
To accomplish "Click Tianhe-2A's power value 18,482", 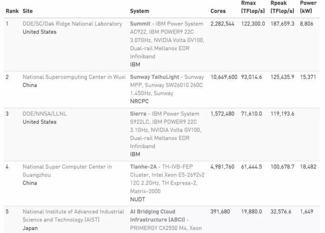I will coord(308,166).
